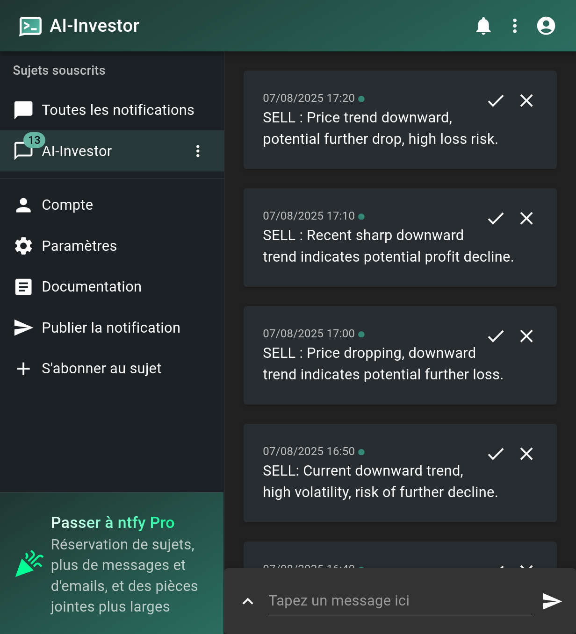Dismiss the 17:10 SELL notification
Viewport: 576px width, 634px height.
(526, 218)
